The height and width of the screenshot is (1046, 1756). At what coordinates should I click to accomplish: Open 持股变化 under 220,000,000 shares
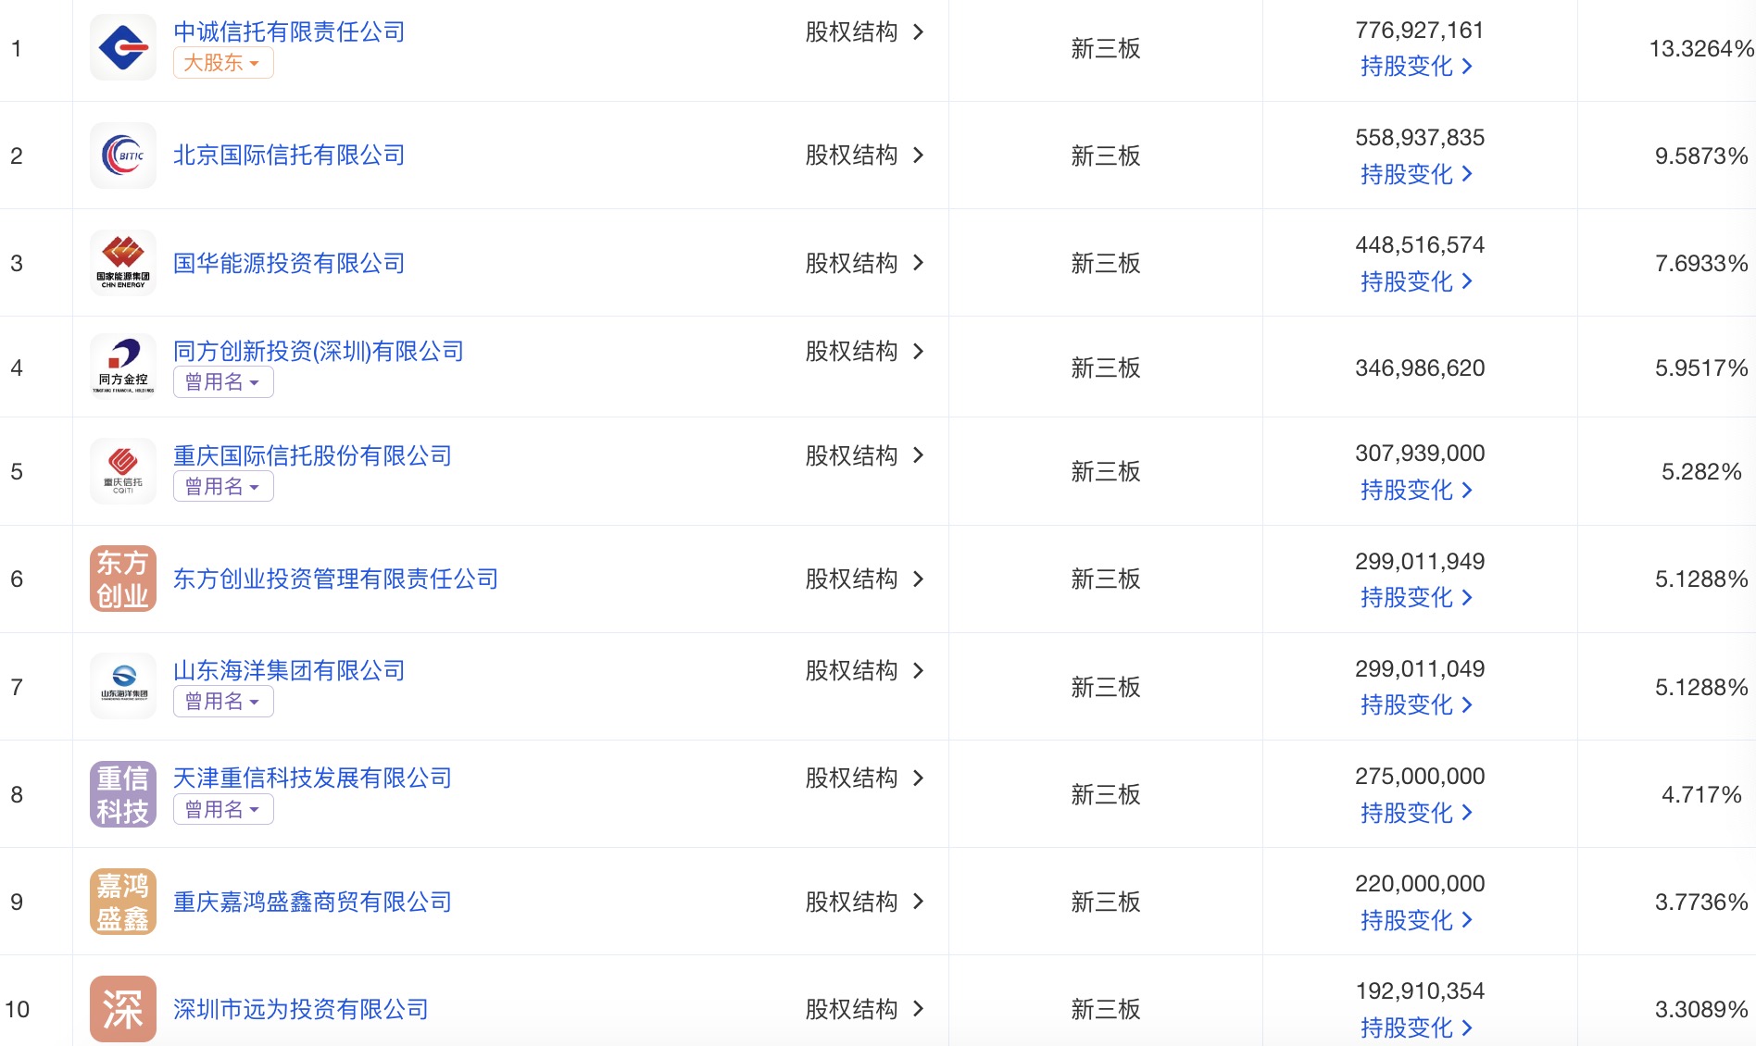pyautogui.click(x=1416, y=920)
